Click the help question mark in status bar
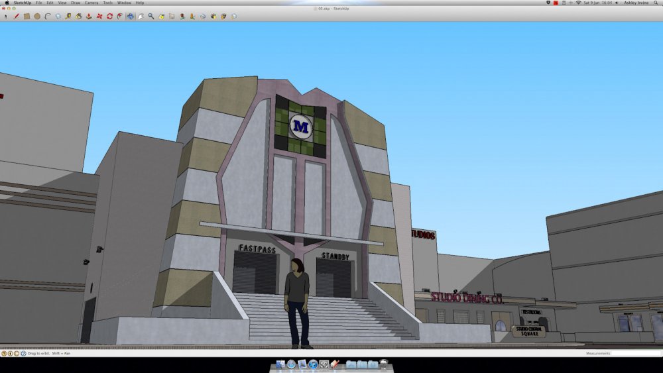Image resolution: width=663 pixels, height=373 pixels. 23,353
